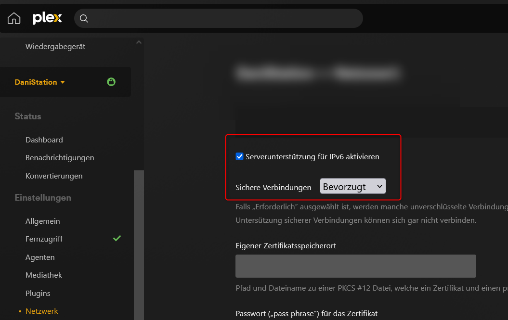The image size is (508, 320).
Task: Open the Sichere Verbindungen dropdown
Action: click(352, 187)
